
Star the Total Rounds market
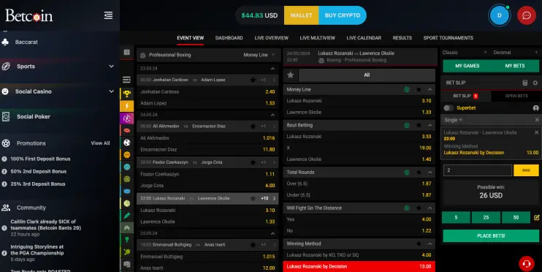(419, 173)
